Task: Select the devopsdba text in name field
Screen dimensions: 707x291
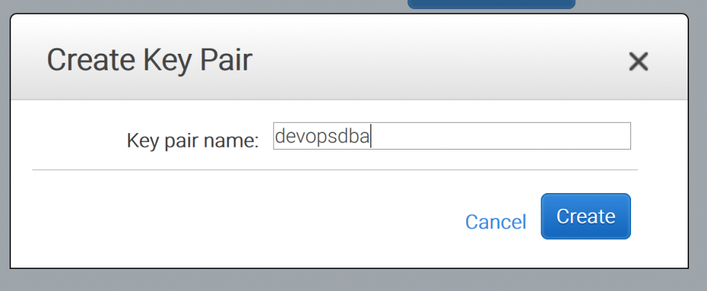Action: (x=322, y=136)
